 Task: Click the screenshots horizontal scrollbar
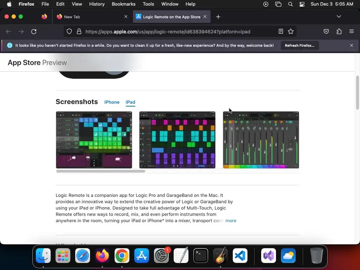pos(101,171)
